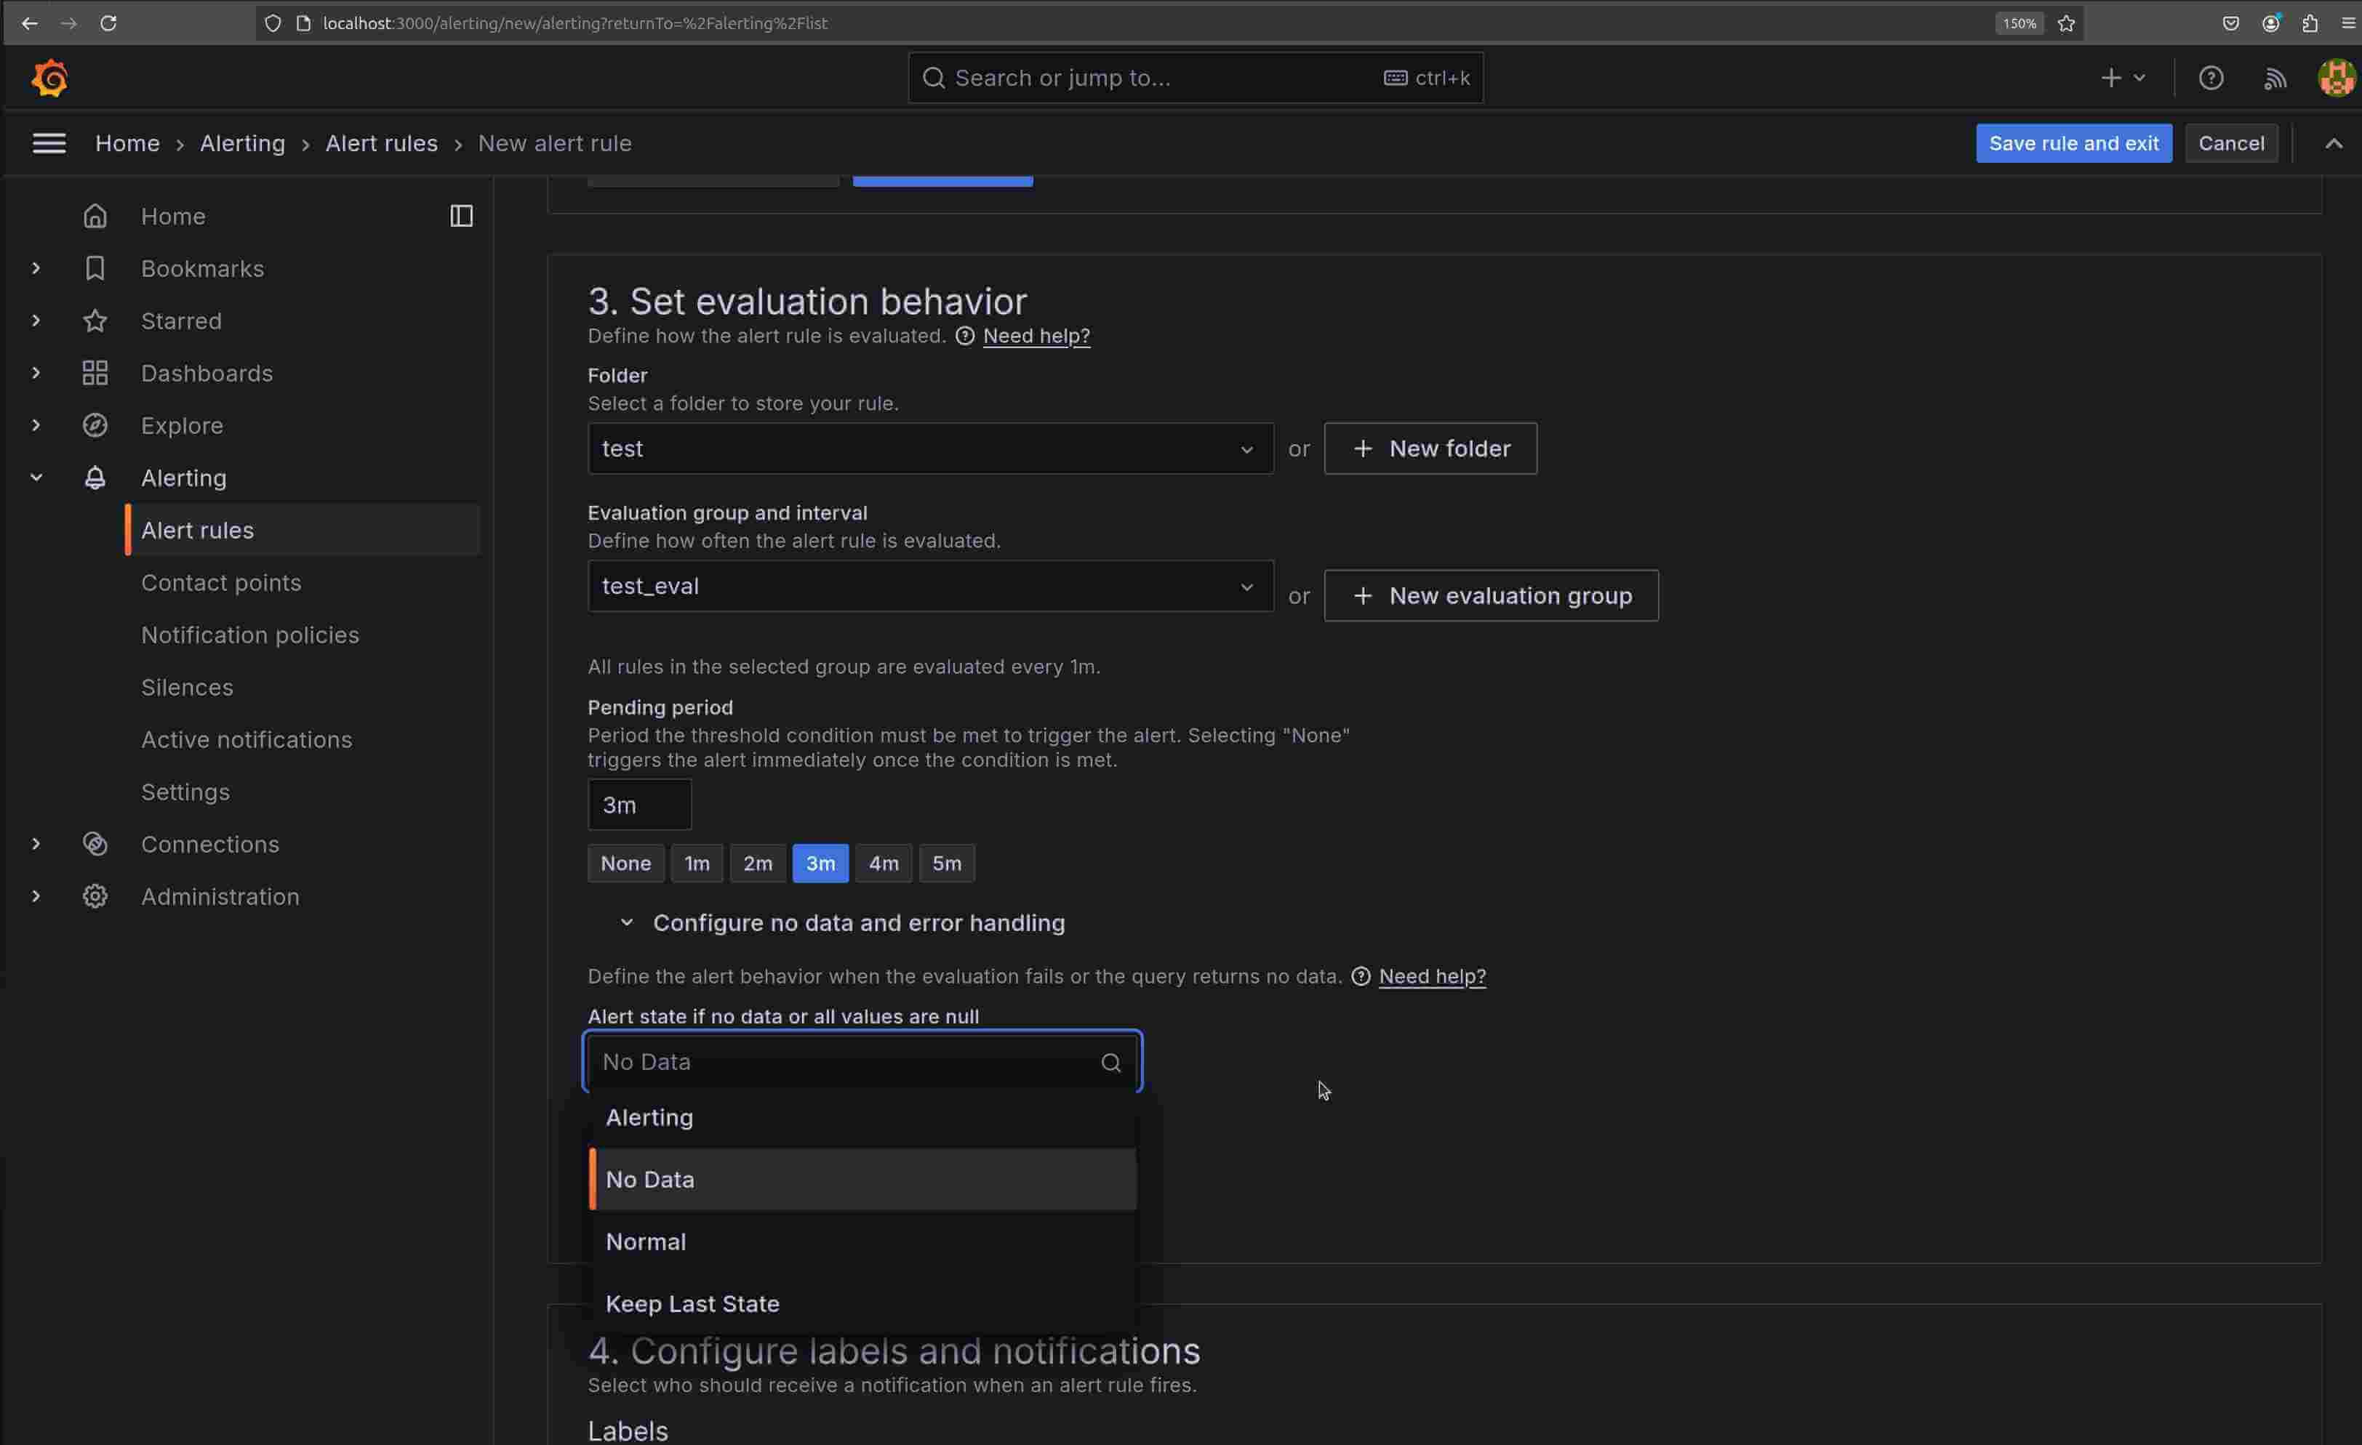Image resolution: width=2362 pixels, height=1445 pixels.
Task: Click the news feed icon in the header
Action: (2274, 78)
